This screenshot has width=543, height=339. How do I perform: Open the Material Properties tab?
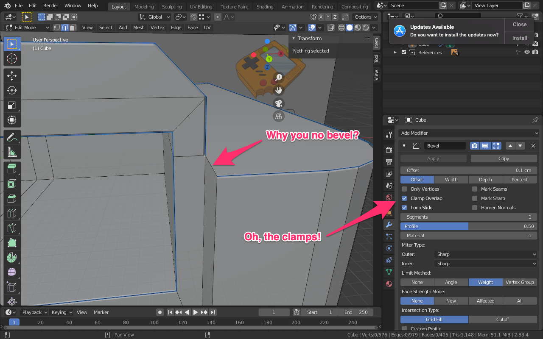click(x=389, y=284)
